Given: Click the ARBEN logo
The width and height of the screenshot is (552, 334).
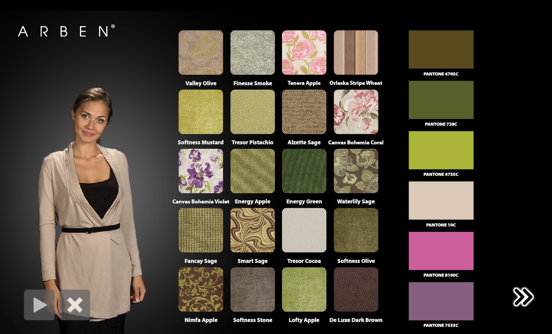Looking at the screenshot, I should [x=66, y=31].
